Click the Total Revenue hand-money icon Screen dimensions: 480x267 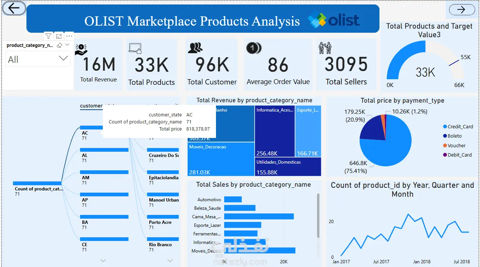pyautogui.click(x=81, y=50)
